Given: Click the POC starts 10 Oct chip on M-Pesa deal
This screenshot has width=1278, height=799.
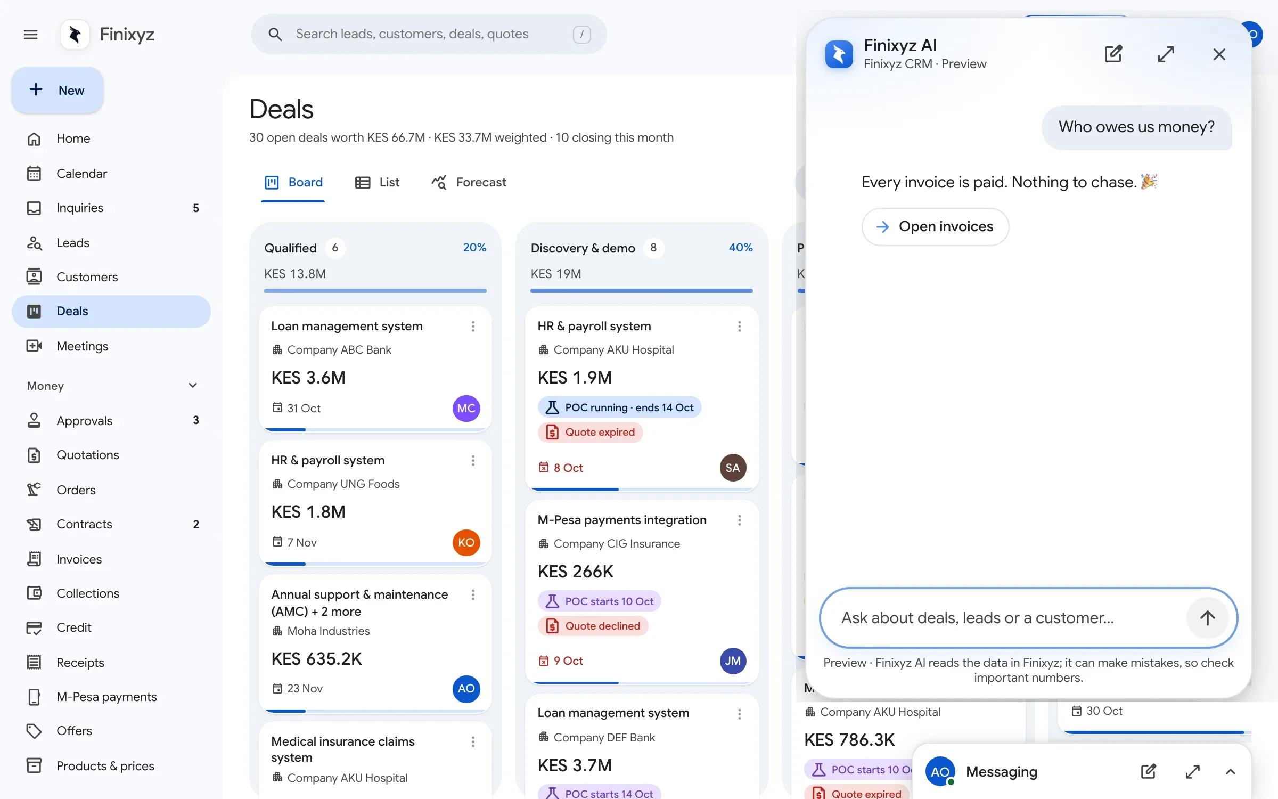Looking at the screenshot, I should (599, 601).
